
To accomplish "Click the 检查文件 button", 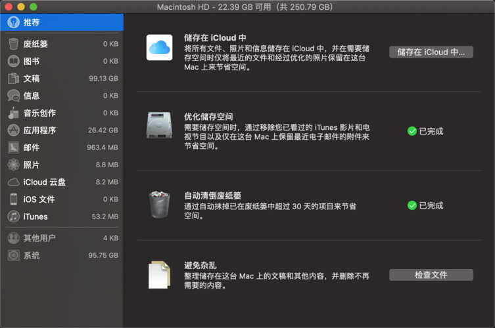I will click(431, 275).
